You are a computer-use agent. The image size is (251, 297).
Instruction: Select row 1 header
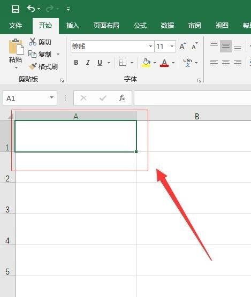coord(7,136)
